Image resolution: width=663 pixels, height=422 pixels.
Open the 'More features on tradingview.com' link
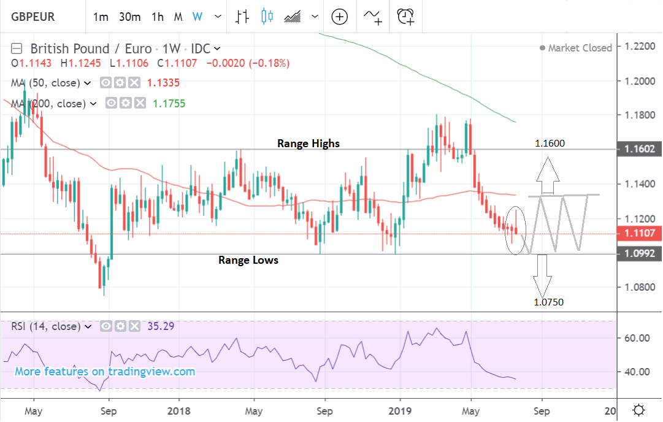105,371
